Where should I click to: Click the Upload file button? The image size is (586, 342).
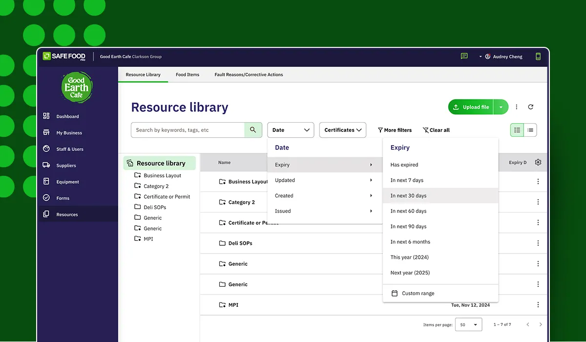tap(471, 107)
